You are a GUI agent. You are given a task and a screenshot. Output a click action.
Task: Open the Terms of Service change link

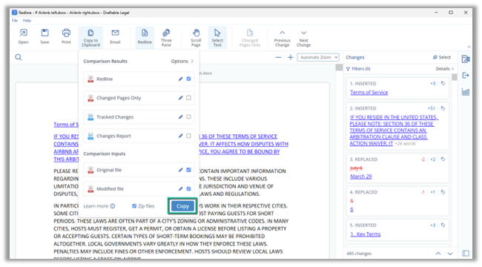tap(369, 92)
